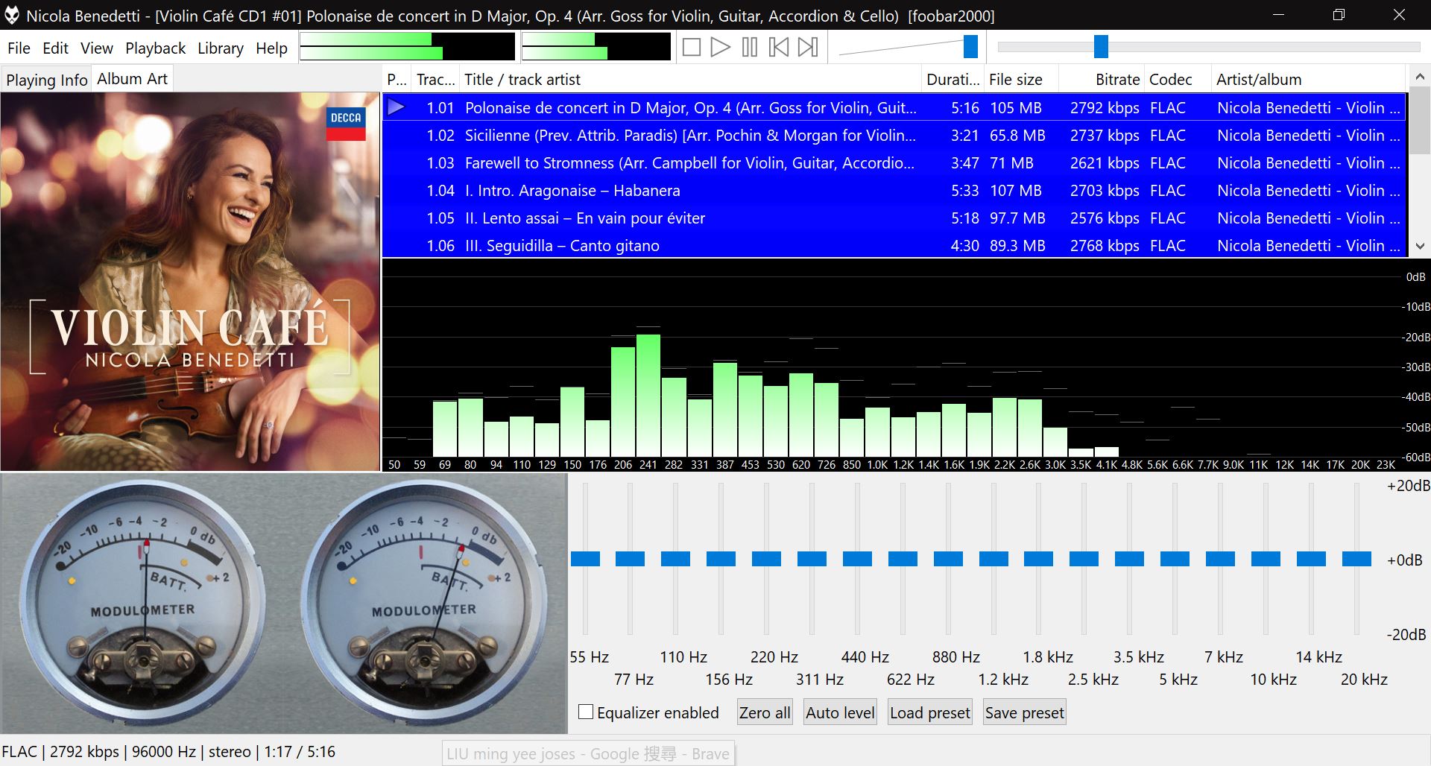Click the now-playing arrow on track 1.01

[x=397, y=107]
